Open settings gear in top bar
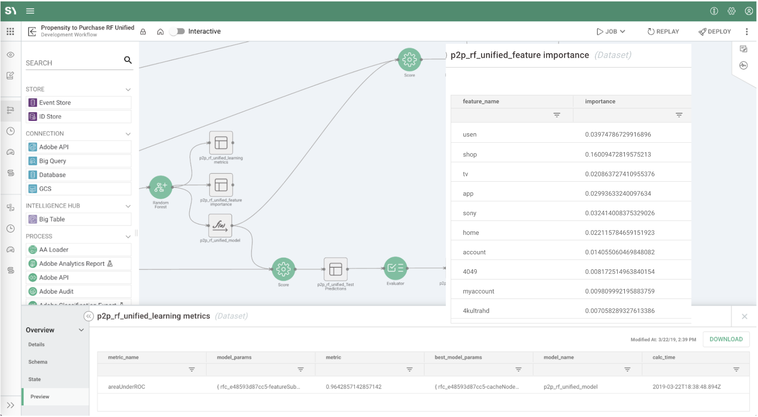This screenshot has width=758, height=417. 731,11
